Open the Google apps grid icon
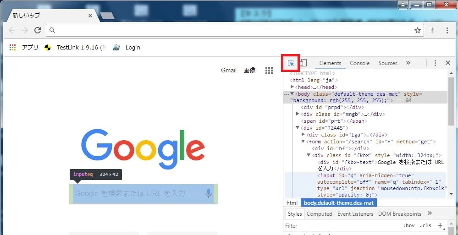The height and width of the screenshot is (235, 458). pos(269,71)
